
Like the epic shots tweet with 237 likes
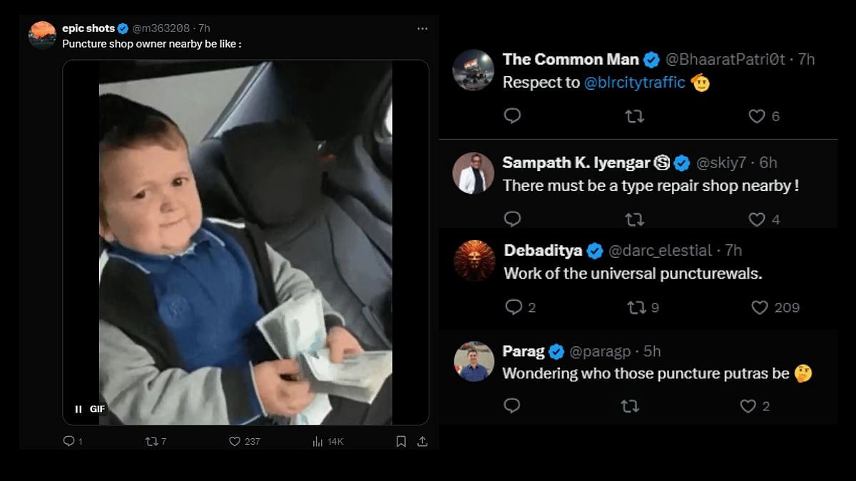click(x=235, y=442)
